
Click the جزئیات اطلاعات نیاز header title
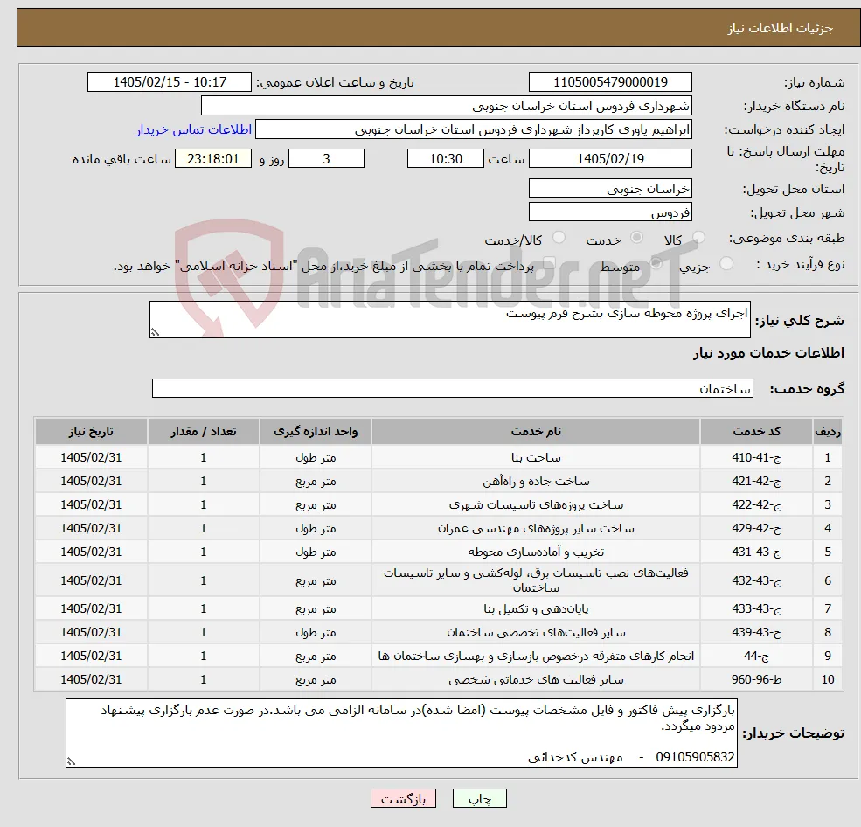coord(781,28)
